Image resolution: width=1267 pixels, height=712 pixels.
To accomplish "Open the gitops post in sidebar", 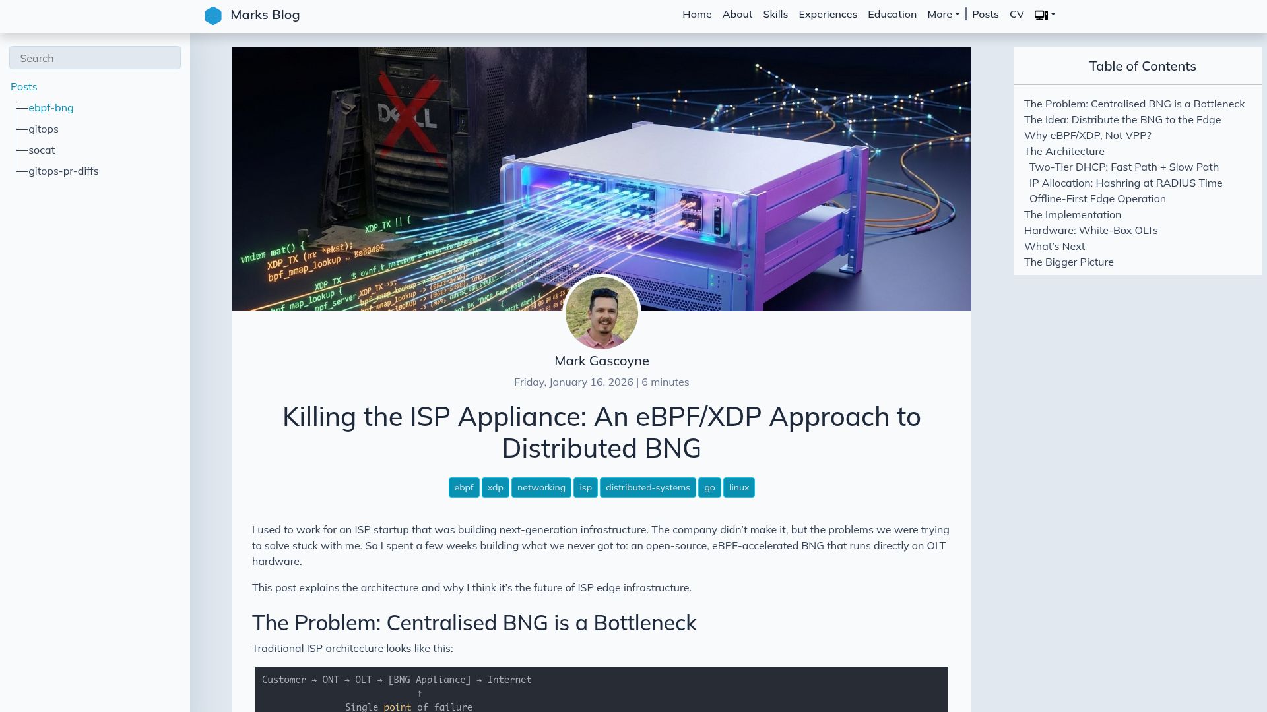I will [x=44, y=129].
